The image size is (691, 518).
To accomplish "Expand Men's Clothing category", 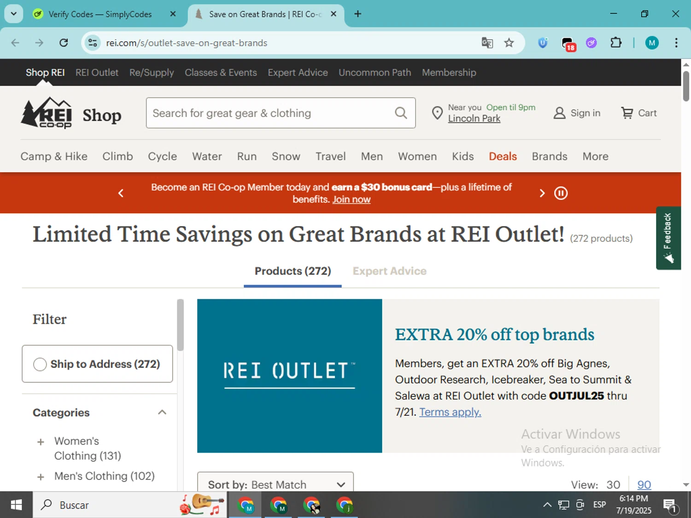I will 41,477.
